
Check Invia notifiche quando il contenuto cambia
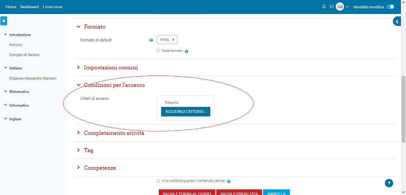click(158, 181)
